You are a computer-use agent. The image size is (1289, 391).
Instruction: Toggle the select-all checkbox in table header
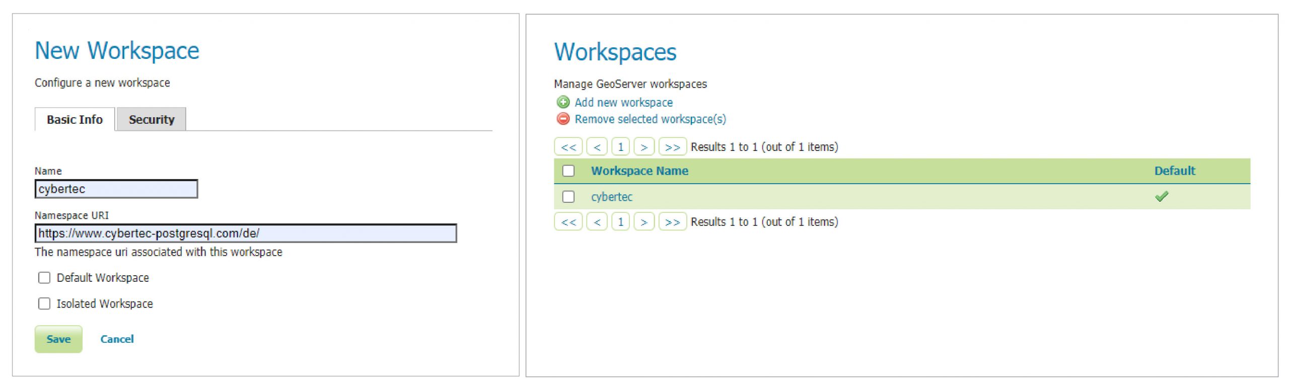tap(568, 171)
